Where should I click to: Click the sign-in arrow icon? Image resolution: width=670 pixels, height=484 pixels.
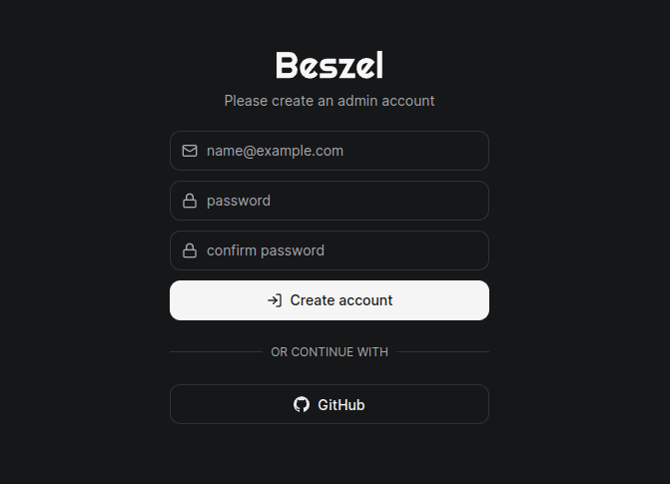point(275,300)
